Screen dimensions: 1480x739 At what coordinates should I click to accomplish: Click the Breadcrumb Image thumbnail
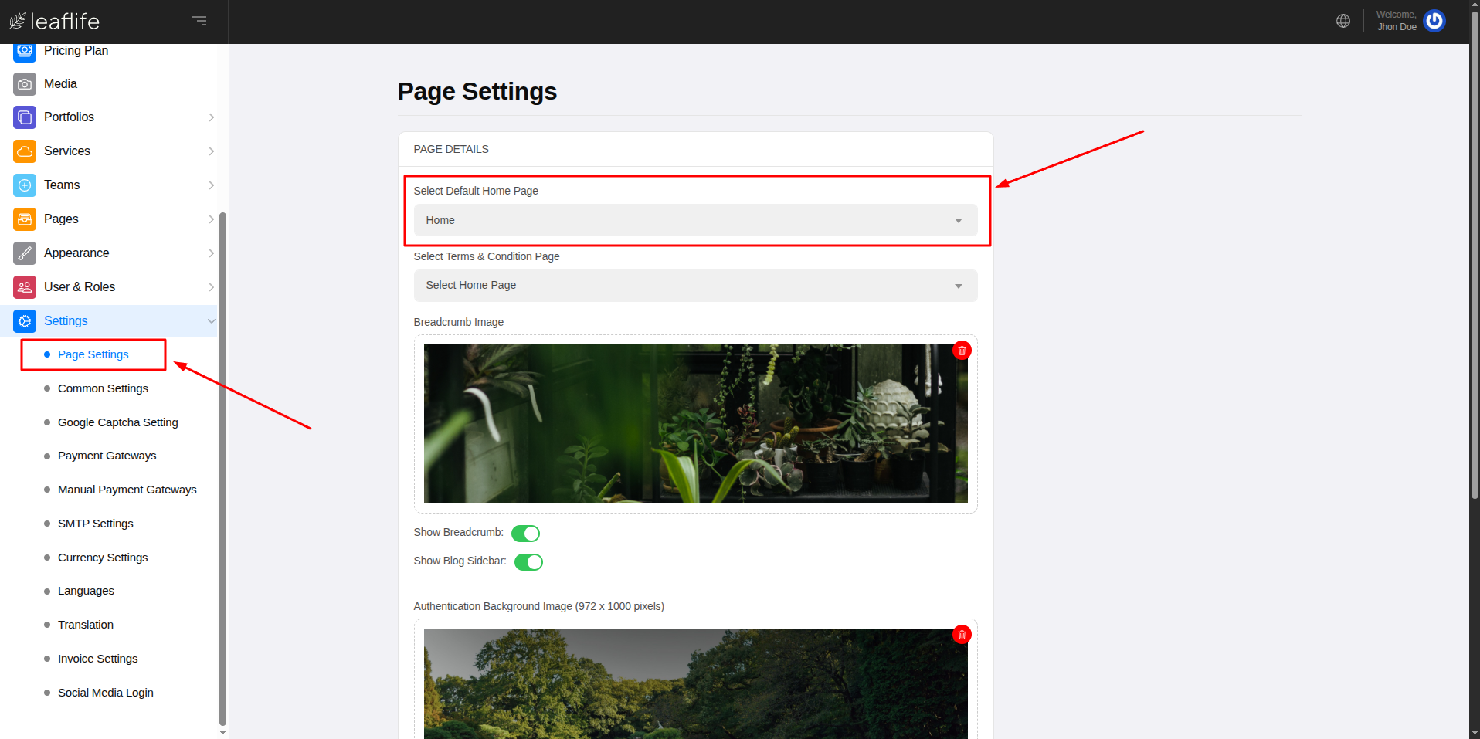point(695,424)
